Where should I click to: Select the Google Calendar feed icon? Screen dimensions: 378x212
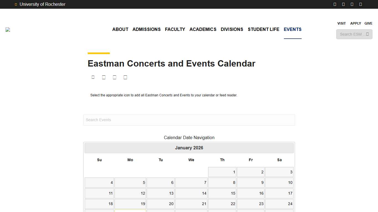click(104, 77)
